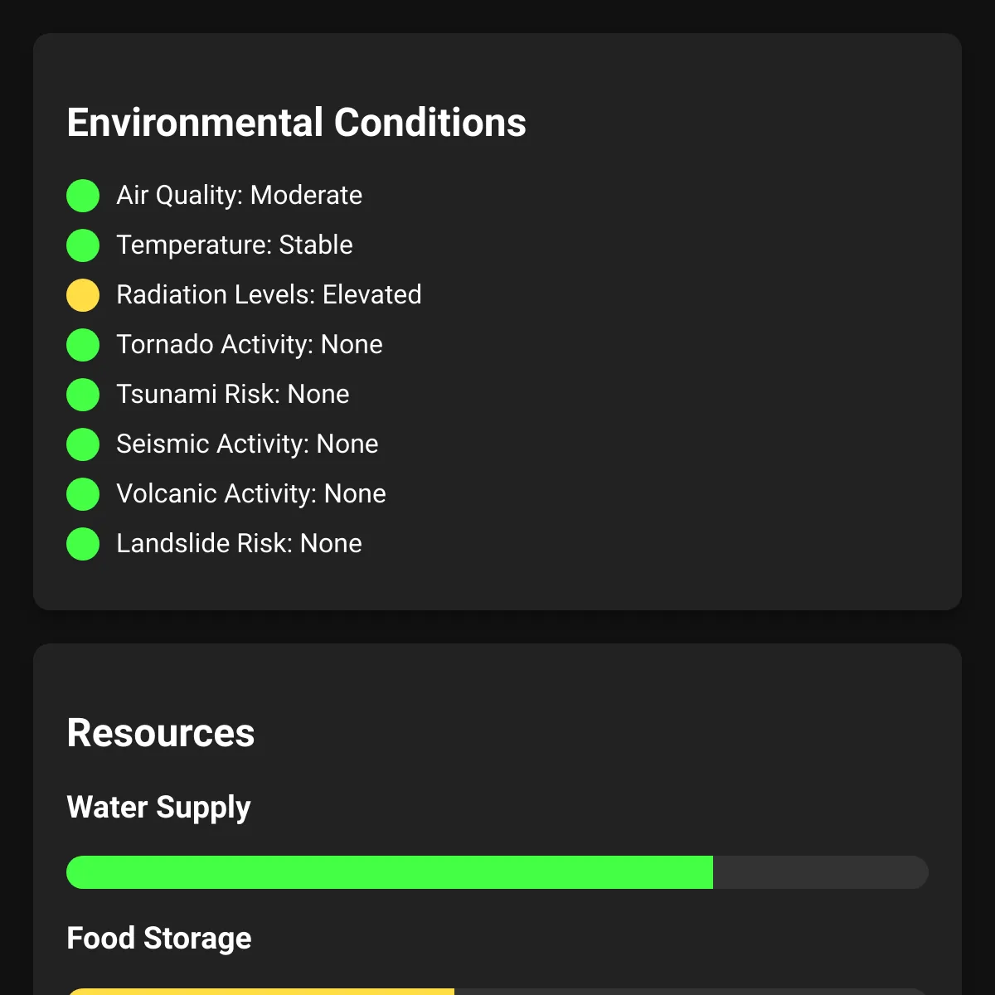Click the Water Supply label

(158, 808)
